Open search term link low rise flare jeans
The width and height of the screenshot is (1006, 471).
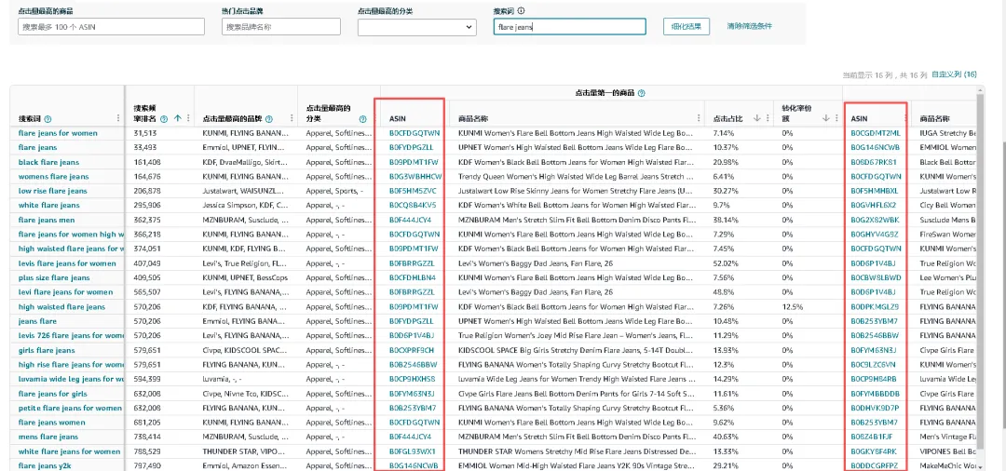pos(52,191)
